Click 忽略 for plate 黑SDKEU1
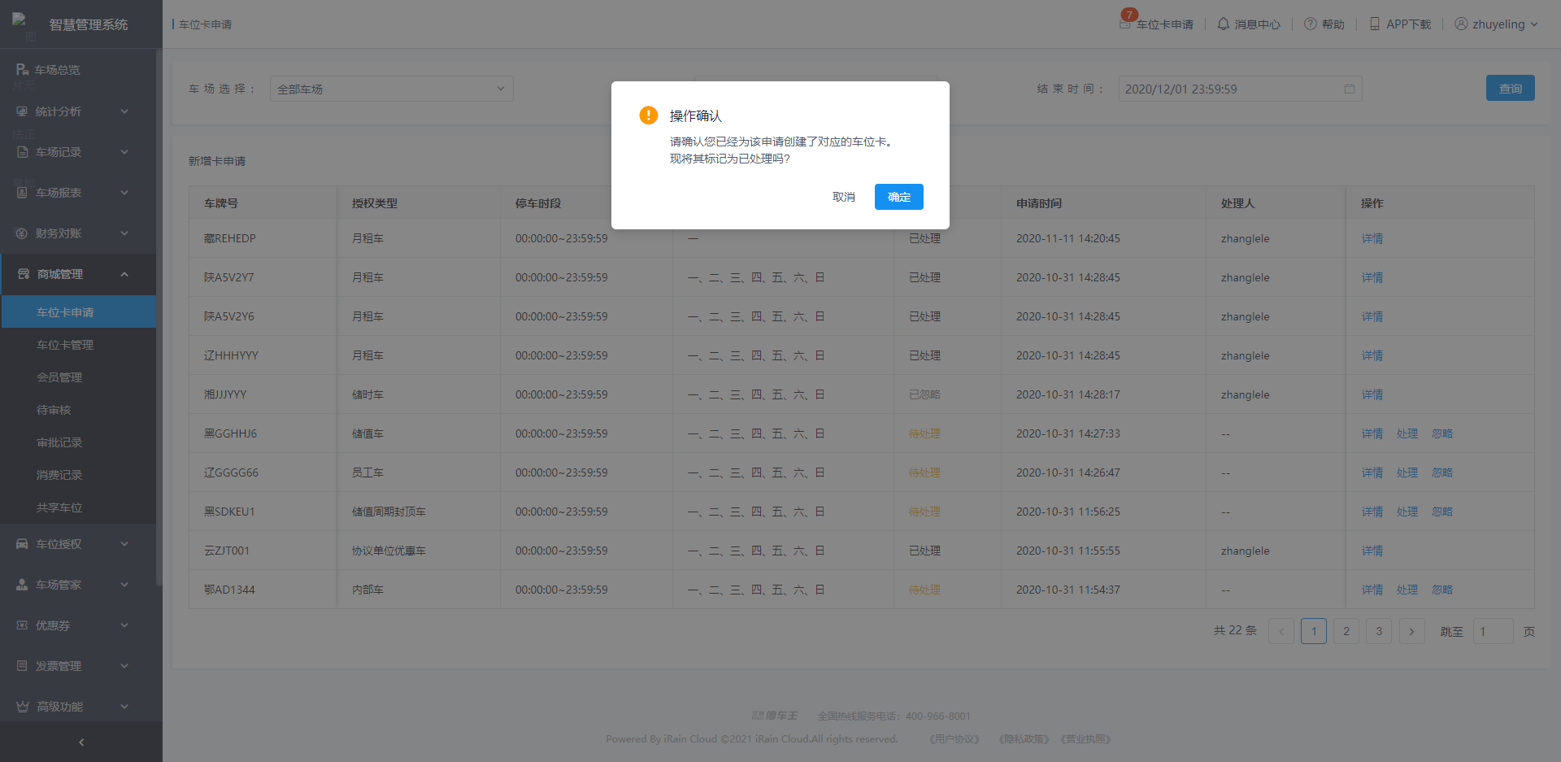Viewport: 1561px width, 762px height. point(1442,512)
